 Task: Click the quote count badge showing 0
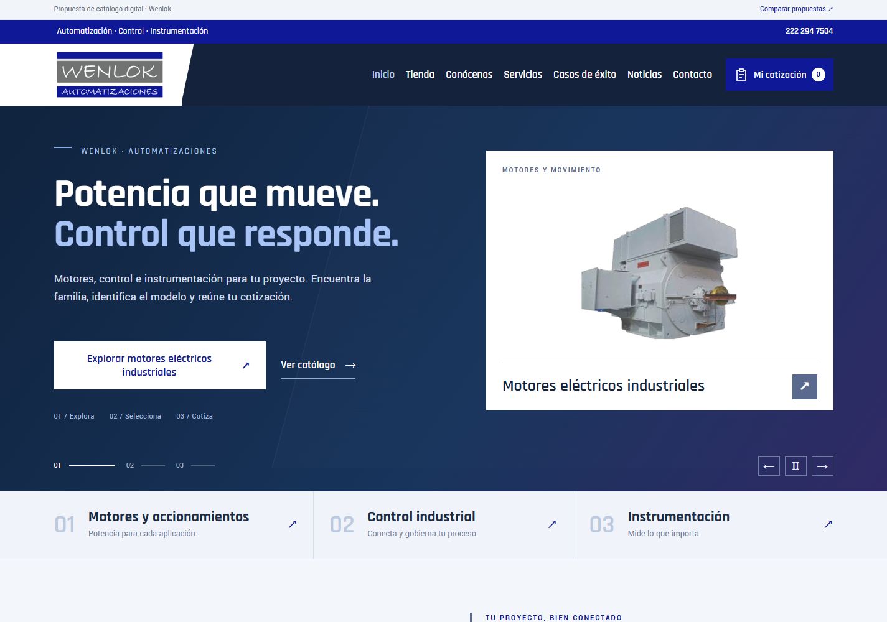click(x=819, y=75)
